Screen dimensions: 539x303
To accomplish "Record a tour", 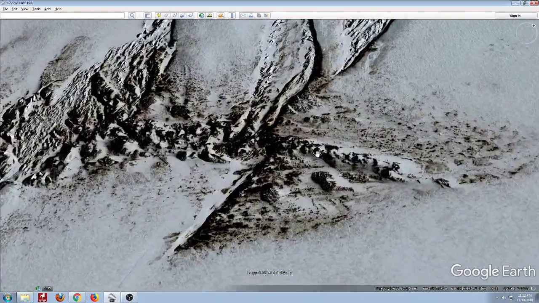I will (x=191, y=16).
